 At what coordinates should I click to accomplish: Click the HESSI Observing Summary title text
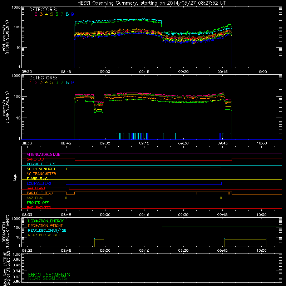tap(152, 3)
